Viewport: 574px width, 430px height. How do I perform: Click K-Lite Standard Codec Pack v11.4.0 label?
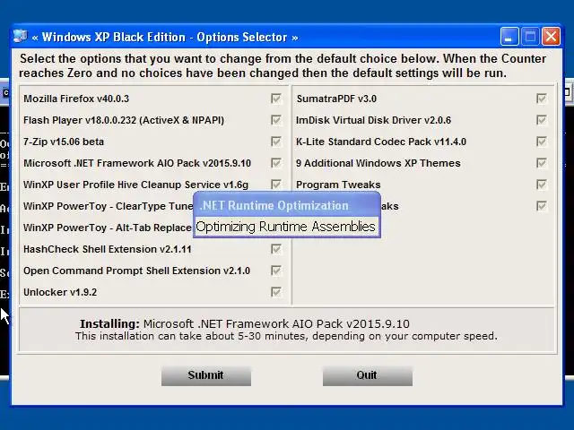tap(381, 142)
